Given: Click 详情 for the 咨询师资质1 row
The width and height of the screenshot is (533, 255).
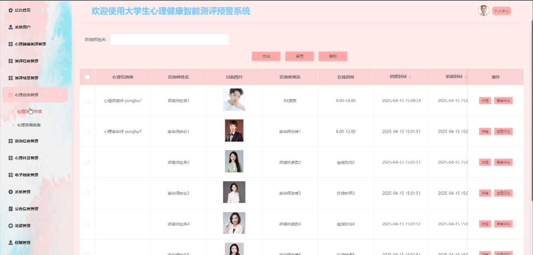Looking at the screenshot, I should pyautogui.click(x=485, y=131).
